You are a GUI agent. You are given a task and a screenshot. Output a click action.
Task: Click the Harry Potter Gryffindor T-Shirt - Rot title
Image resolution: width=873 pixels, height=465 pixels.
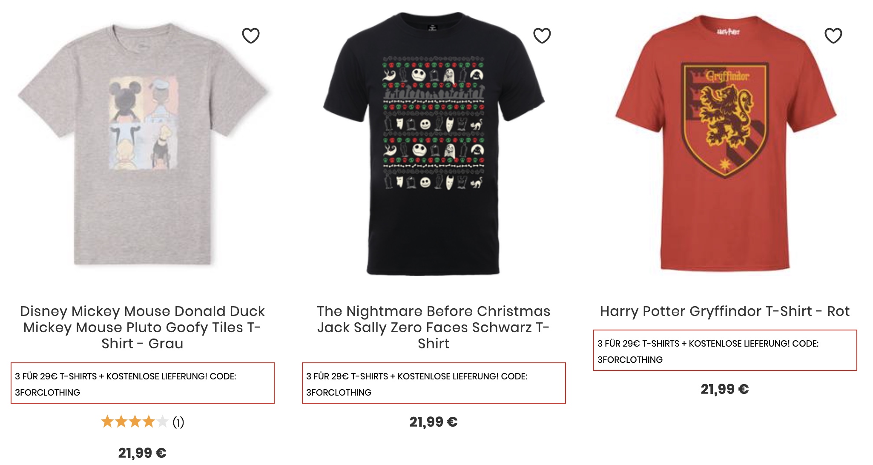coord(725,311)
